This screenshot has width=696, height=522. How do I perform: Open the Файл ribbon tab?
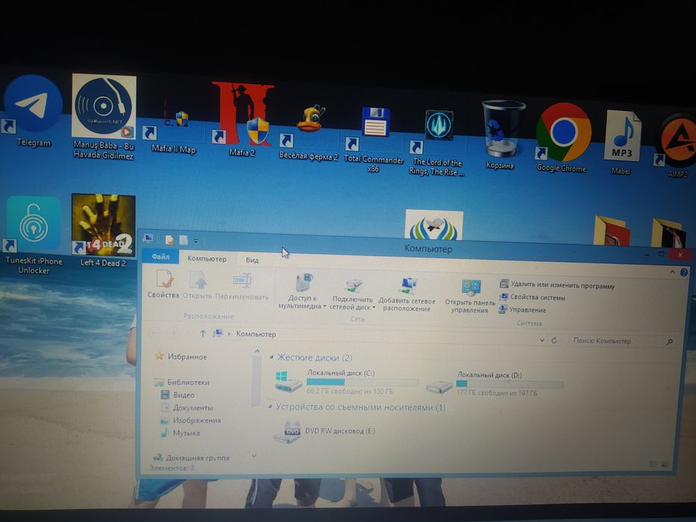click(x=160, y=257)
